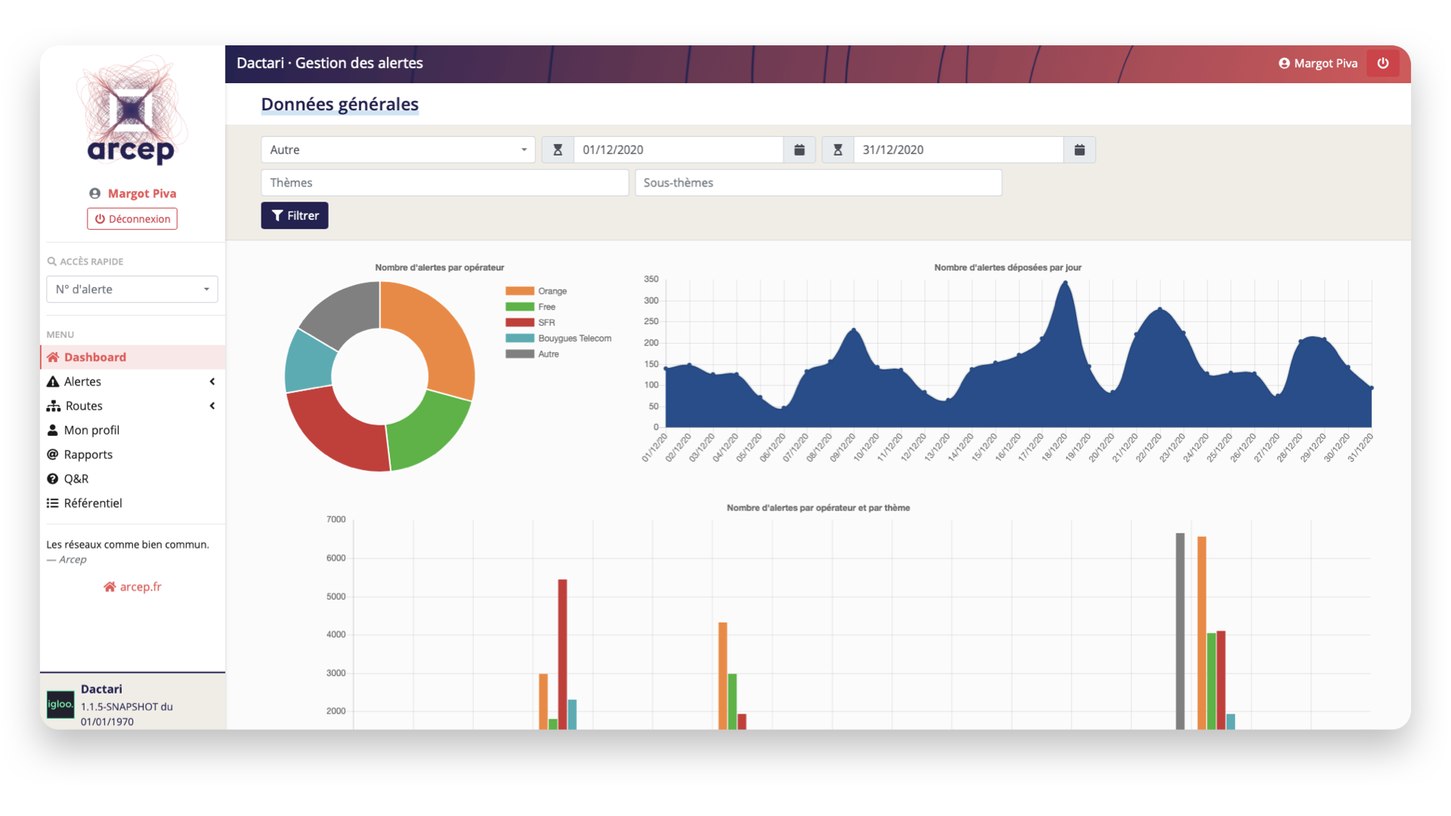Click the power icon in top-right header
Screen dimensions: 1451x816
[1382, 63]
